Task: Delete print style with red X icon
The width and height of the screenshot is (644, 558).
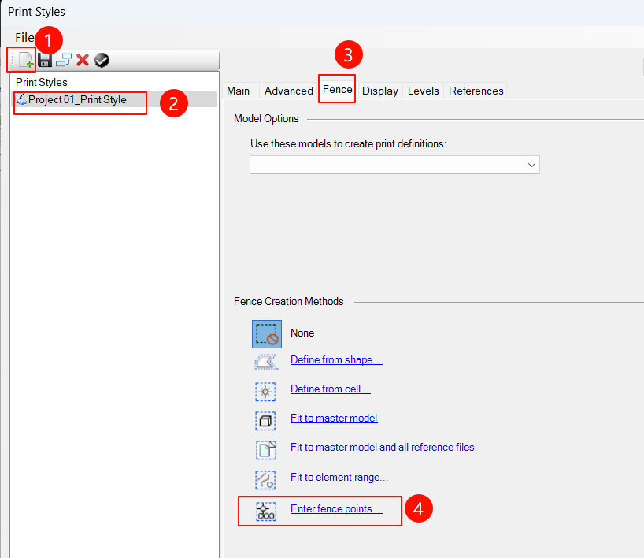Action: point(83,60)
